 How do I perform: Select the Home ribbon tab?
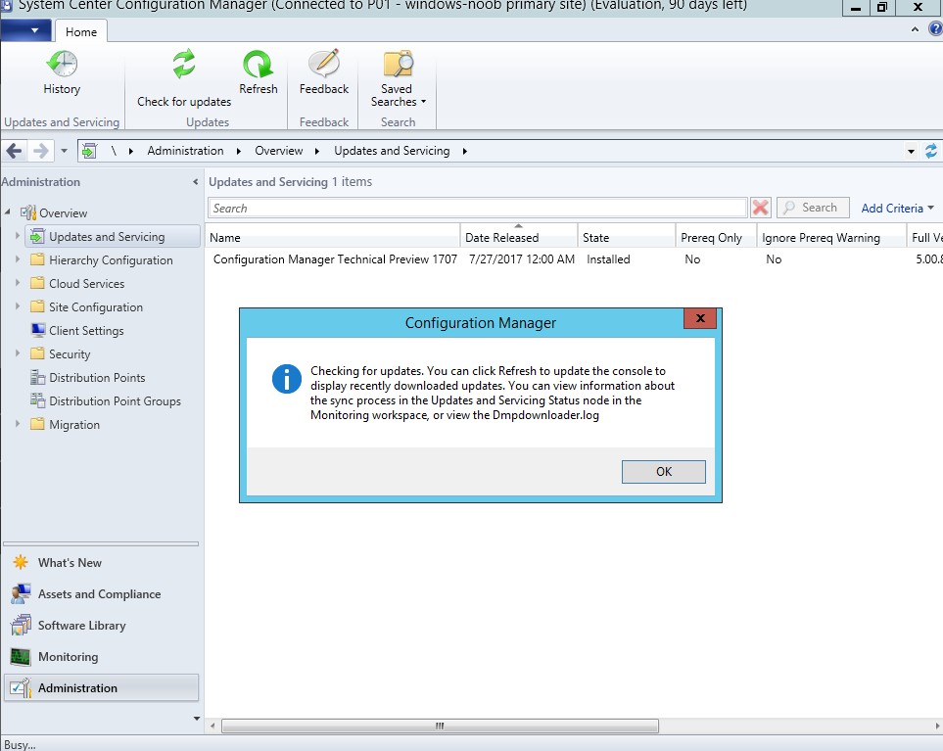tap(81, 32)
